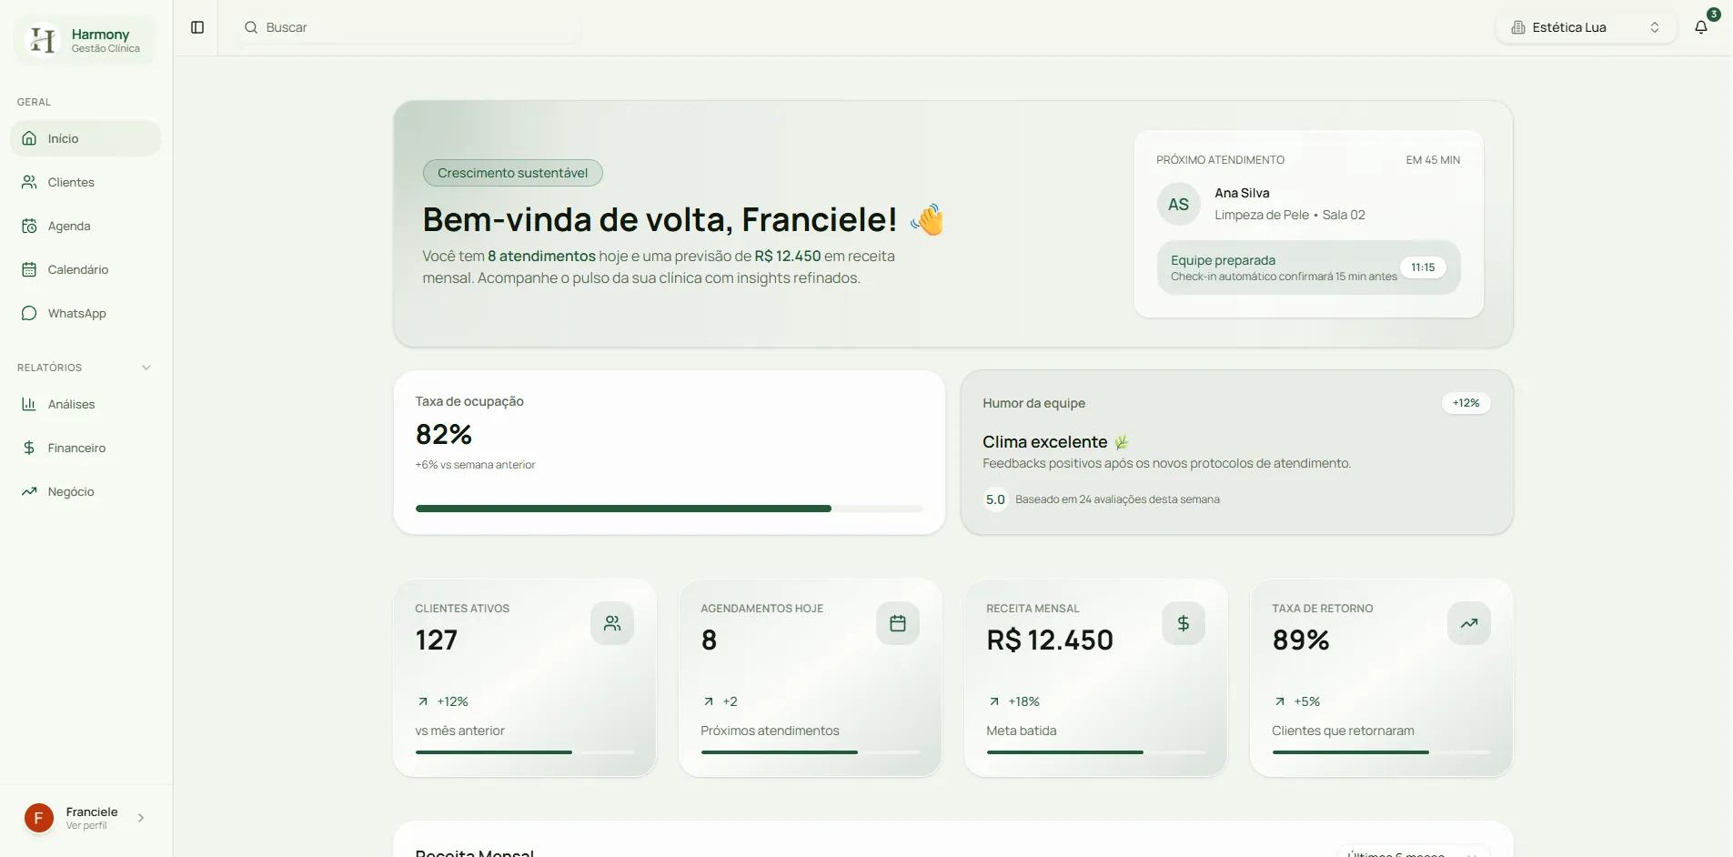Collapse the Relatórios section chevron

coord(146,368)
